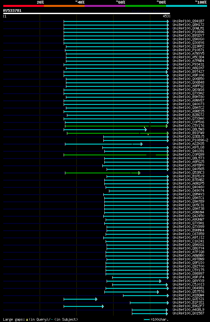The image size is (210, 322).
Task: Select the UniRef100_O98997 label
Action: tap(188, 274)
